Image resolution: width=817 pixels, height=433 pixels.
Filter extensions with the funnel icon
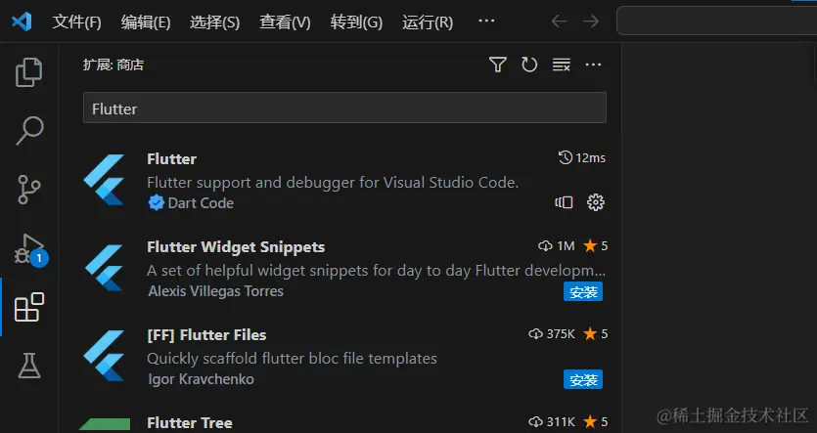click(498, 65)
